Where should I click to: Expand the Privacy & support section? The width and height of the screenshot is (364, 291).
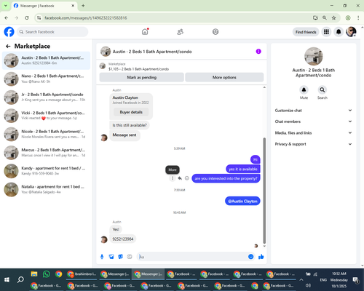[313, 144]
